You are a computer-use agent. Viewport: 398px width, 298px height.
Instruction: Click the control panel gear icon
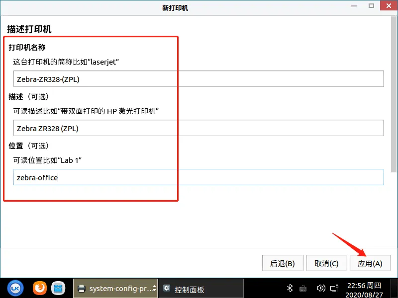coord(167,289)
